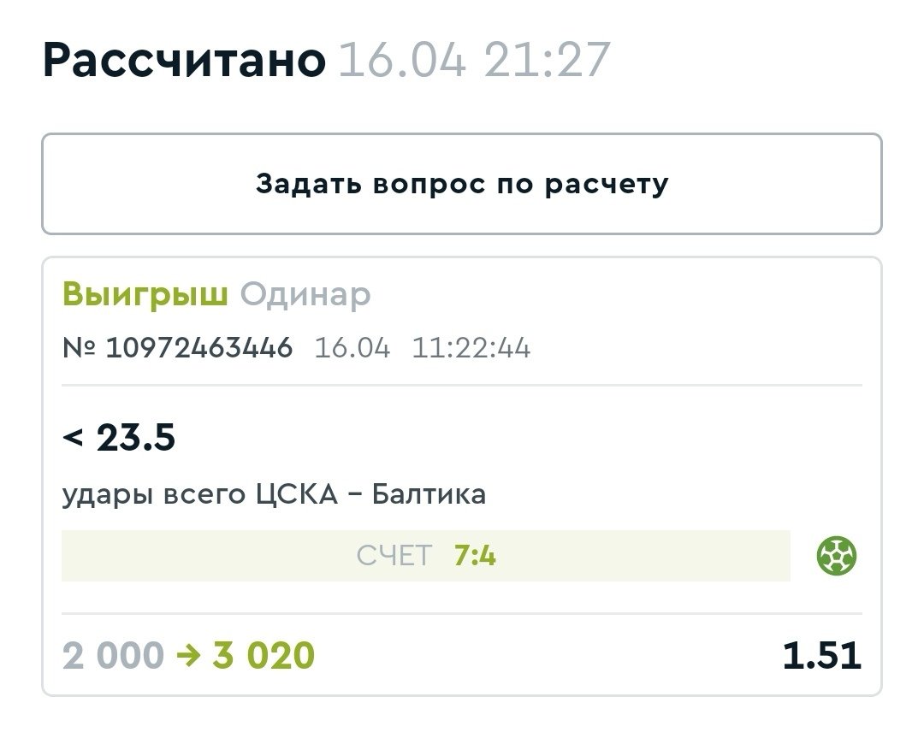Click the date 16.04 beside "Рассчитано"
This screenshot has width=924, height=738.
pos(403,61)
